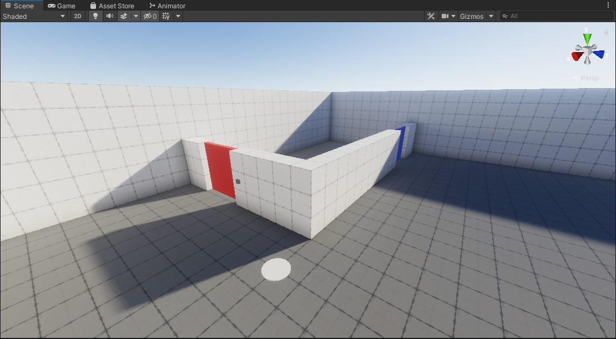This screenshot has width=616, height=339.
Task: Open the Game tab
Action: [x=61, y=6]
